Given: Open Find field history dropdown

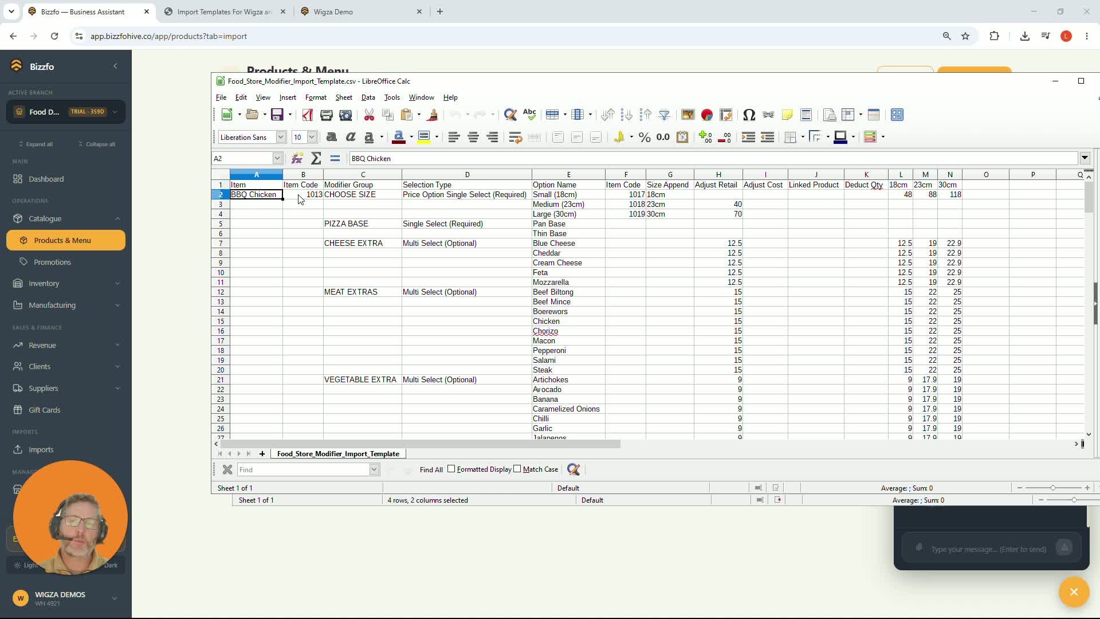Looking at the screenshot, I should [374, 469].
